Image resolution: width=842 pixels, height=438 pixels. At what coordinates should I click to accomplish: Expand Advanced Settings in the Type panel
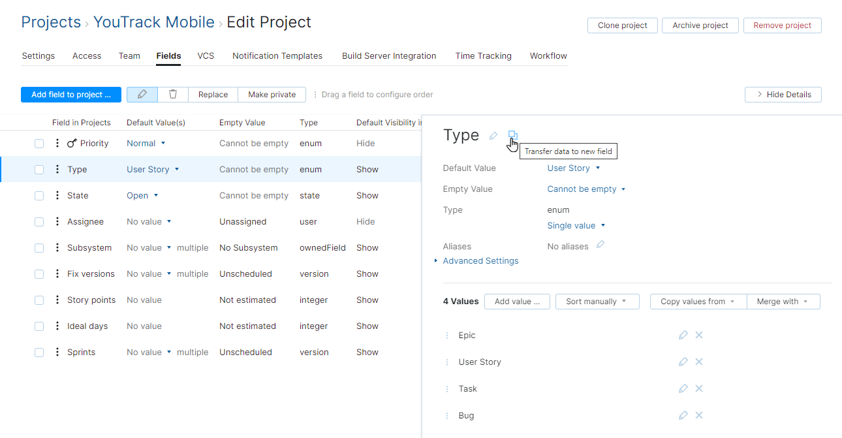click(x=480, y=260)
